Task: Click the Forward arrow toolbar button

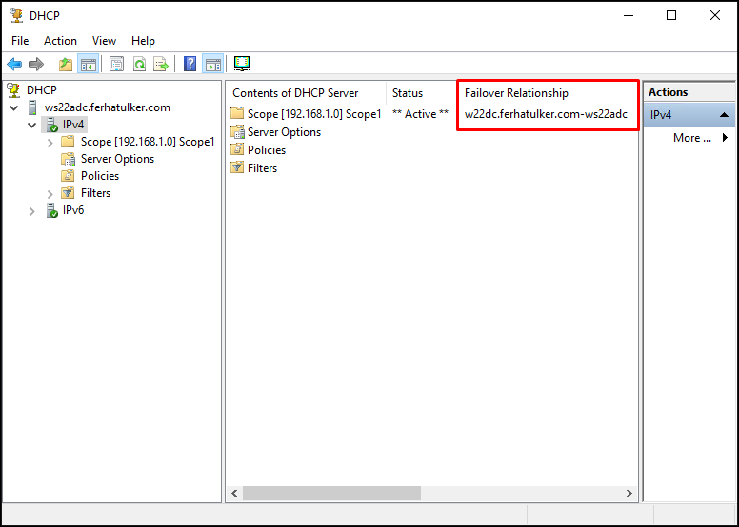Action: [x=36, y=64]
